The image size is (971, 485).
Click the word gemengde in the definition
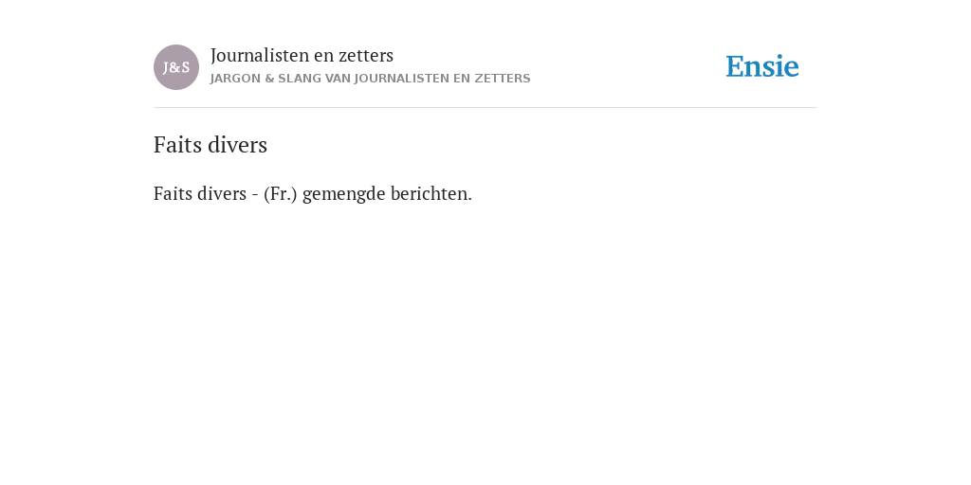pos(343,194)
